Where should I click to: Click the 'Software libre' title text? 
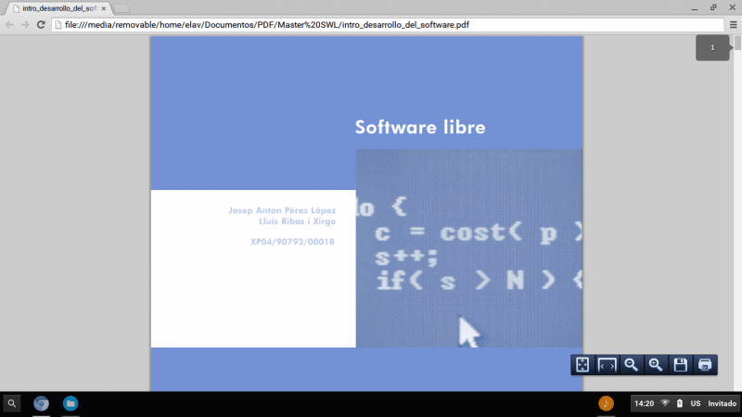click(x=420, y=127)
